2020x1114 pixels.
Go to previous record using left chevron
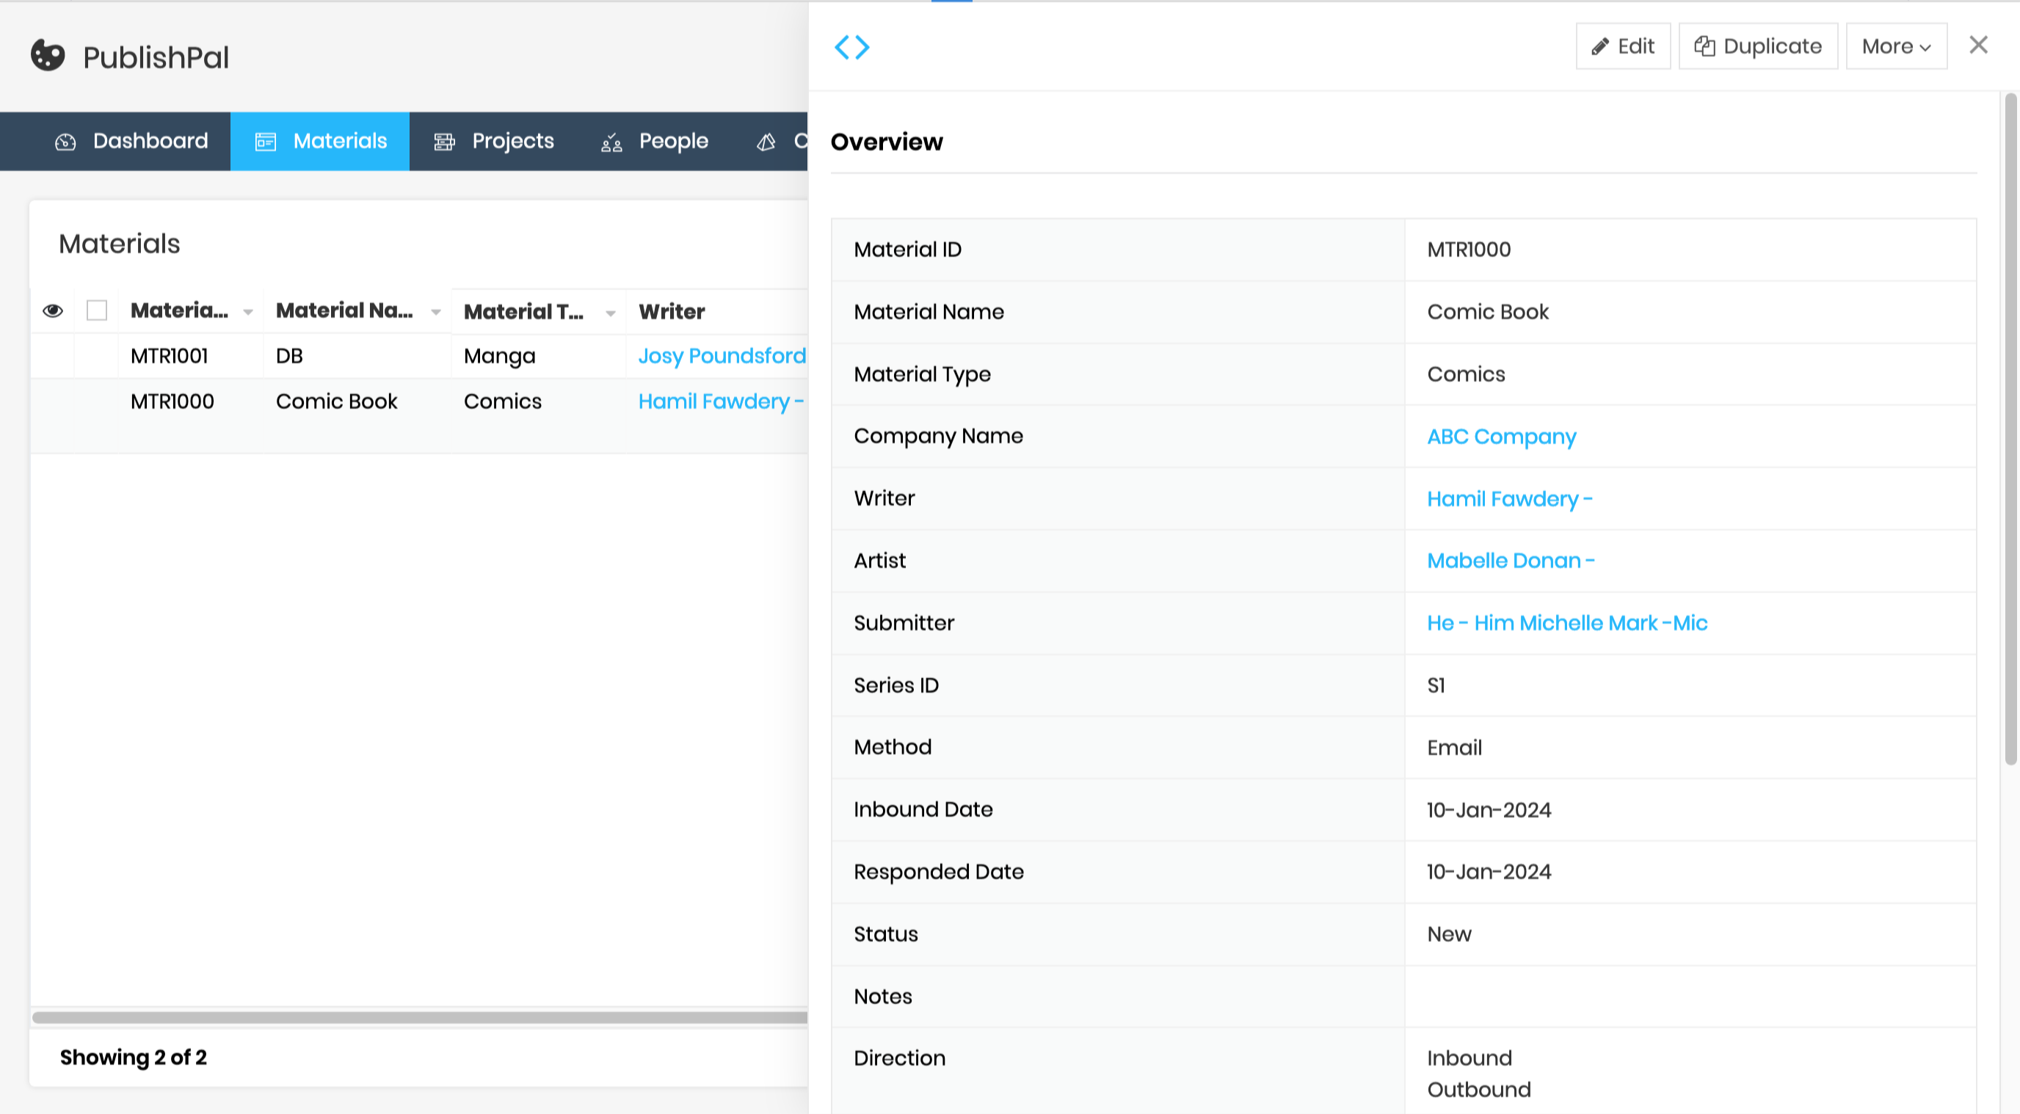[841, 47]
